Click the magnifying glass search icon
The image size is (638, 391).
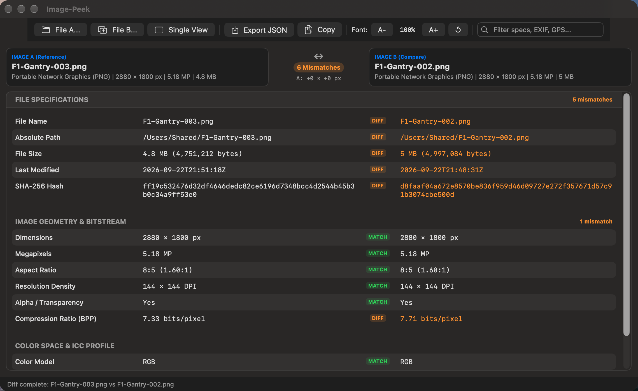(x=485, y=30)
